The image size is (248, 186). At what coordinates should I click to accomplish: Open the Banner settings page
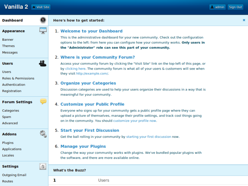(8, 40)
